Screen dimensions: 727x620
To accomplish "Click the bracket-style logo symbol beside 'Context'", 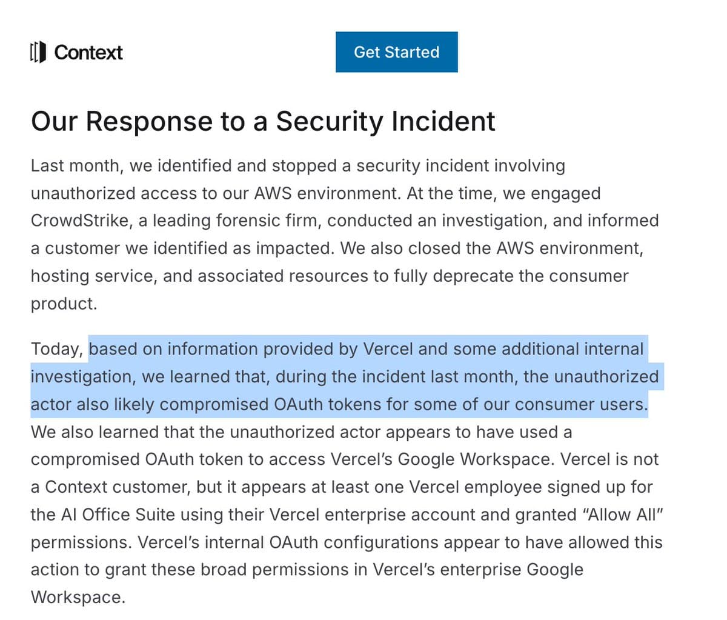I will (x=38, y=53).
